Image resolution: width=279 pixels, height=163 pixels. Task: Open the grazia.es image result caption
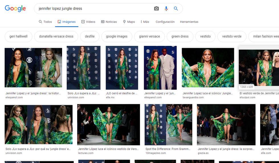click(226, 149)
